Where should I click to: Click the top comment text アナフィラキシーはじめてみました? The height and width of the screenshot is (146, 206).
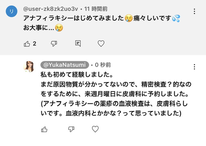(74, 19)
